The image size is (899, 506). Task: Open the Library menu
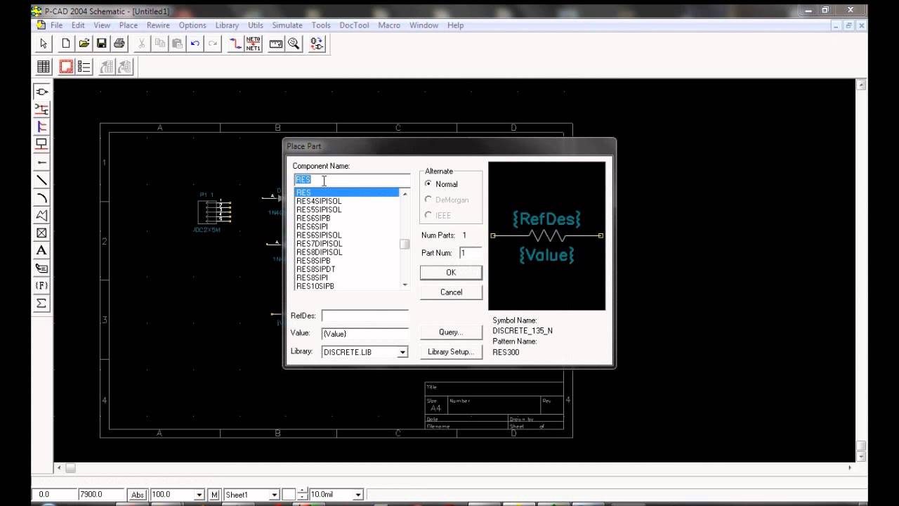tap(227, 25)
